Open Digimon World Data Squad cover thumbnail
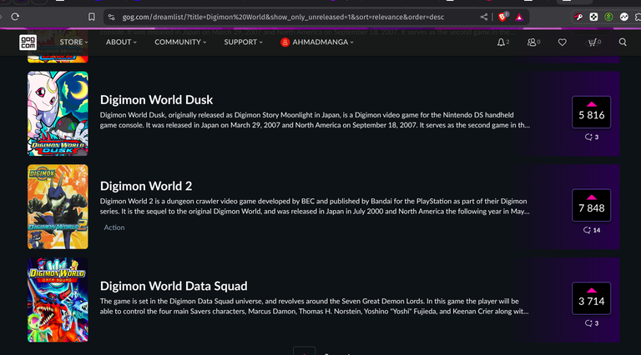This screenshot has width=641, height=355. (58, 300)
